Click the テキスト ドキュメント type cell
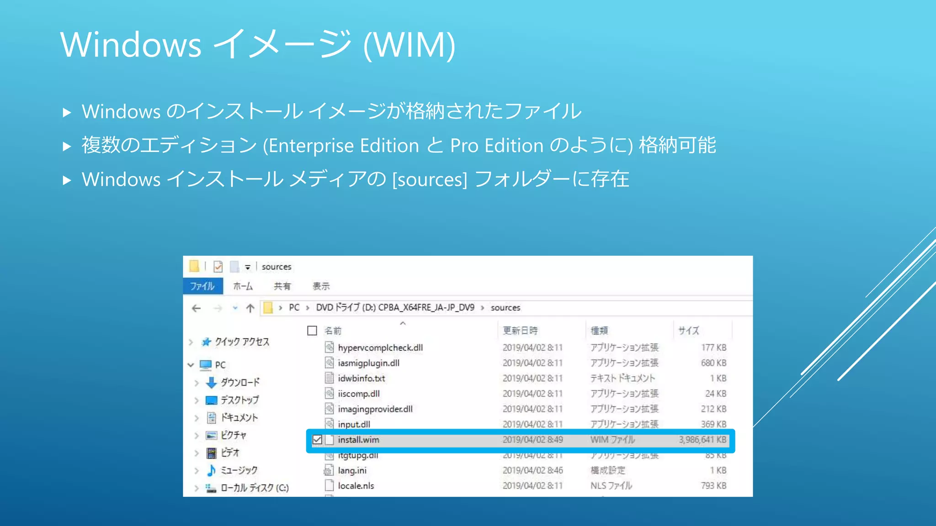The width and height of the screenshot is (936, 526). pos(622,378)
